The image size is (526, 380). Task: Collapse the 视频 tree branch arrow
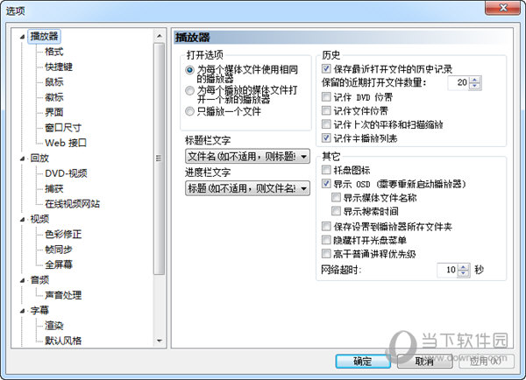tap(22, 219)
